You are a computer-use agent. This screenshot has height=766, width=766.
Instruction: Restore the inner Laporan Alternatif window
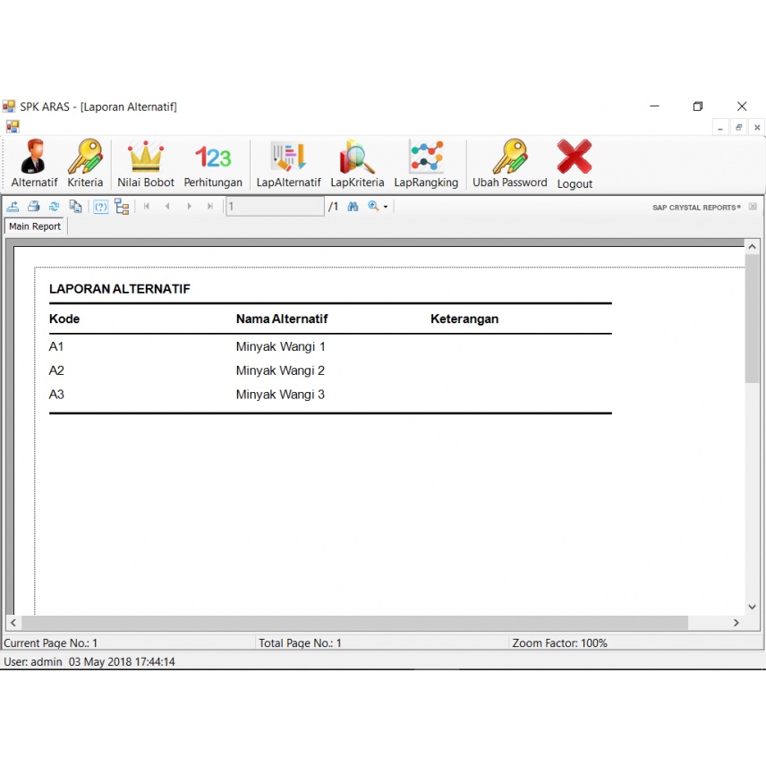pyautogui.click(x=738, y=128)
